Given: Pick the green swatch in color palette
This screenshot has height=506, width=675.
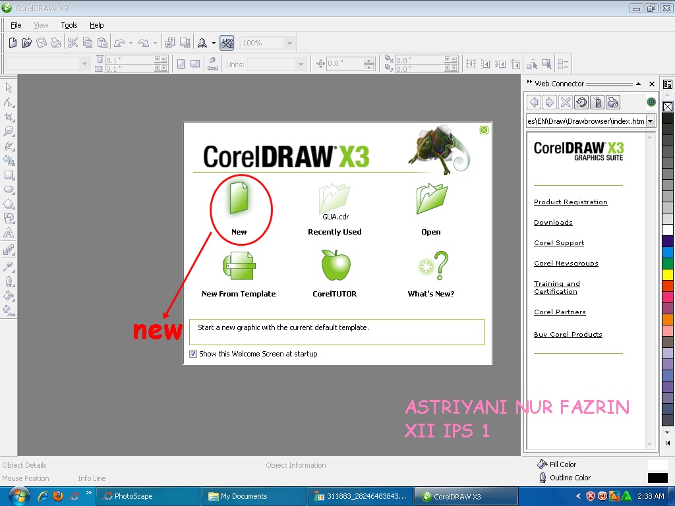Looking at the screenshot, I should tap(668, 263).
